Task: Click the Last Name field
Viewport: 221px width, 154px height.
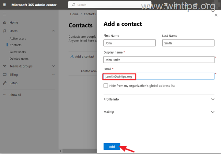Action: click(x=188, y=43)
